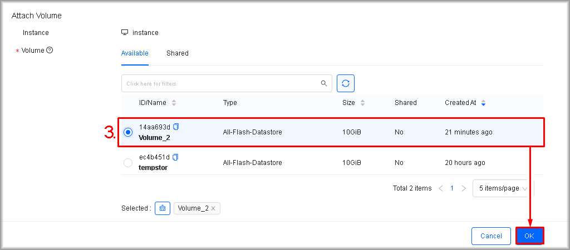
Task: Click the refresh volume list icon
Action: pyautogui.click(x=346, y=83)
